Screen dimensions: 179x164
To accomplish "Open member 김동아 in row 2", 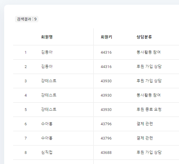I will pos(47,67).
